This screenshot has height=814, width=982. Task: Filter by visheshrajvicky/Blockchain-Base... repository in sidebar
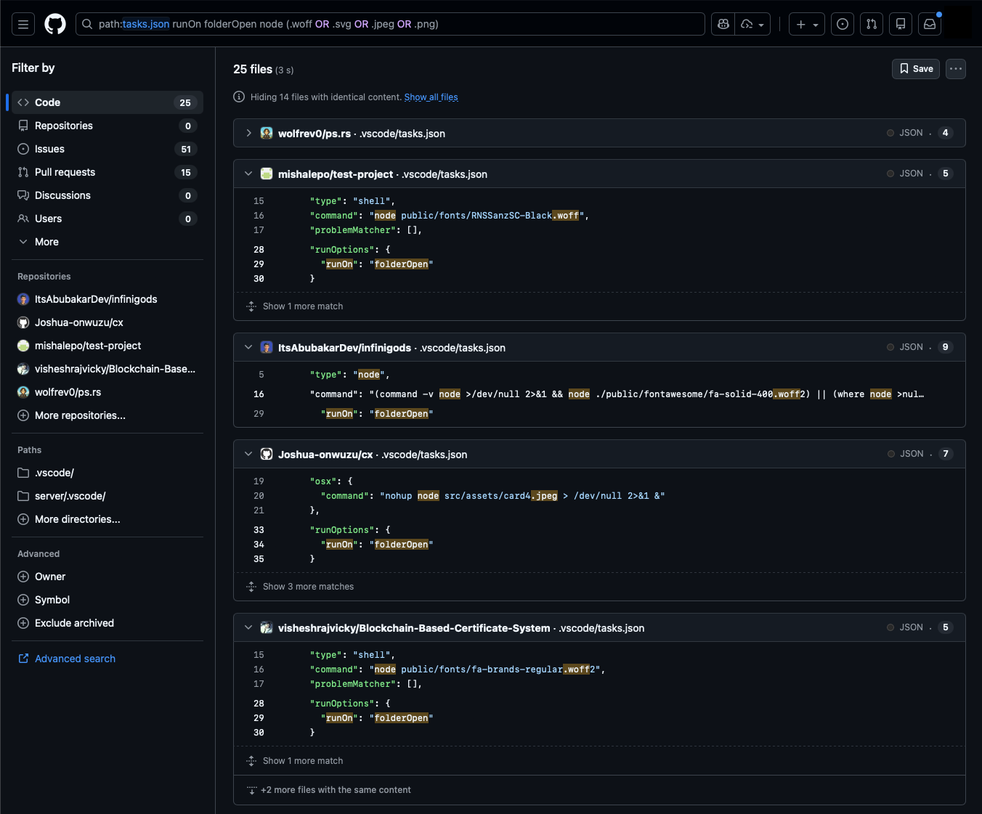[x=107, y=369]
